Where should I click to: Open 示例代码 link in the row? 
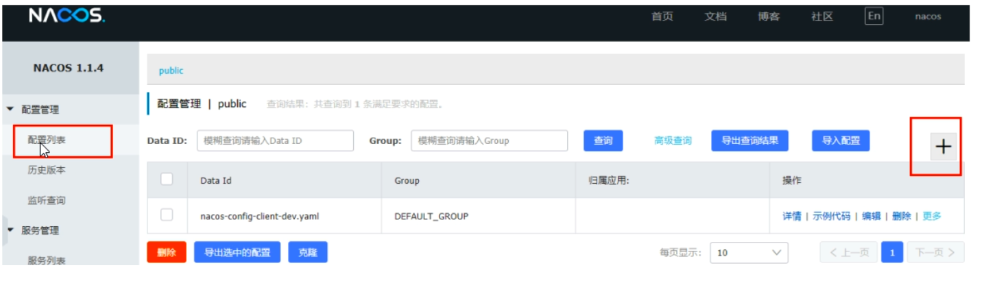[832, 216]
